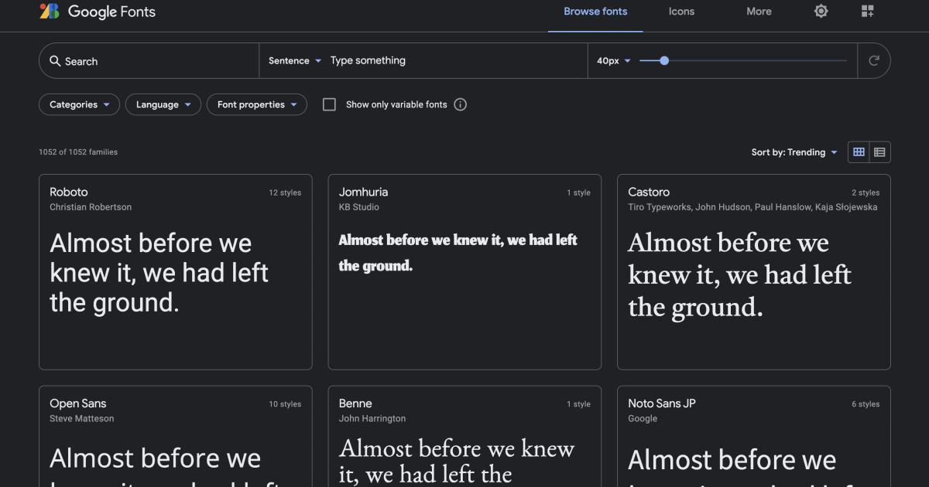
Task: Adjust the font size slider
Action: 664,60
